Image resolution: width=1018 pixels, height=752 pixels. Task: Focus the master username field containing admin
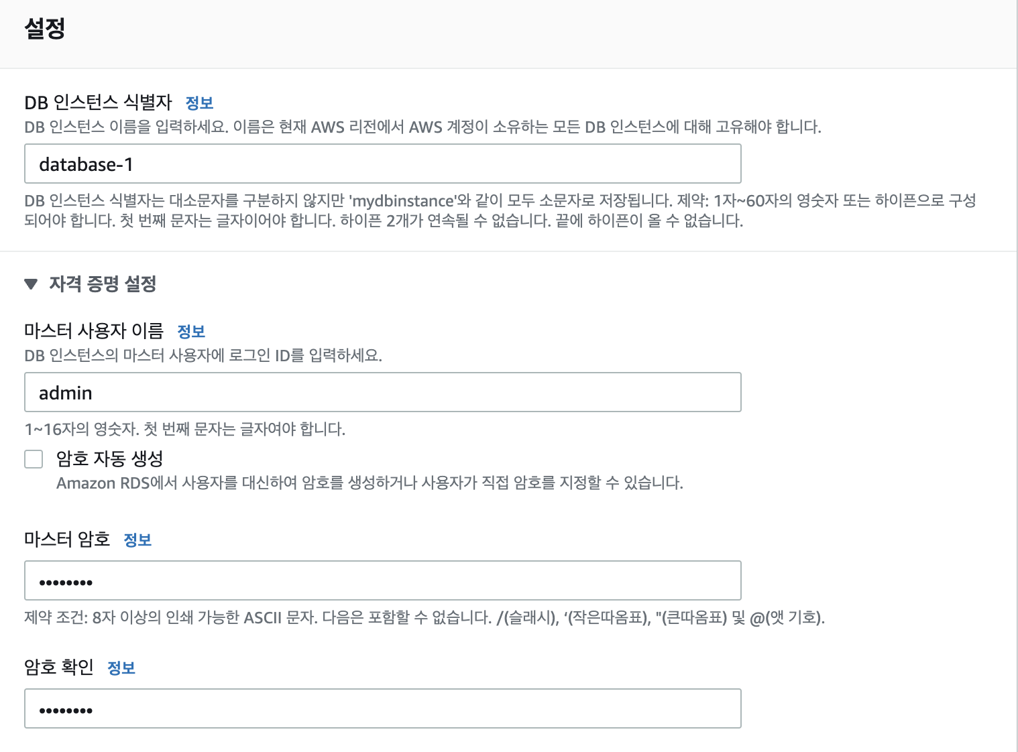pyautogui.click(x=382, y=393)
